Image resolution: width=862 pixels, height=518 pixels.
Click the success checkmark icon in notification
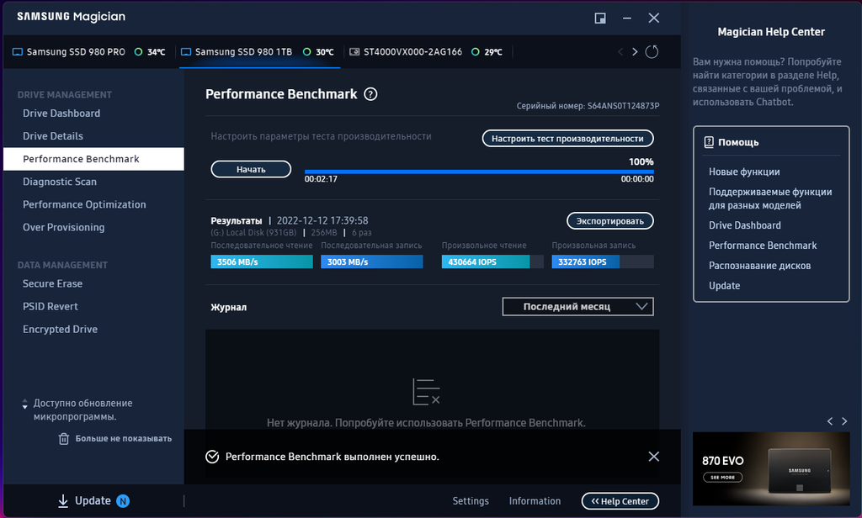click(212, 457)
